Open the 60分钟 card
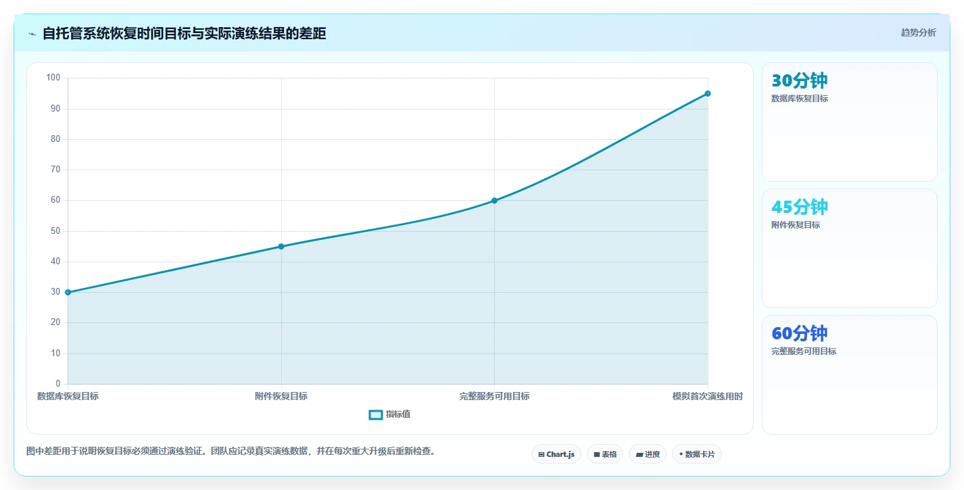The image size is (964, 490). (x=850, y=374)
